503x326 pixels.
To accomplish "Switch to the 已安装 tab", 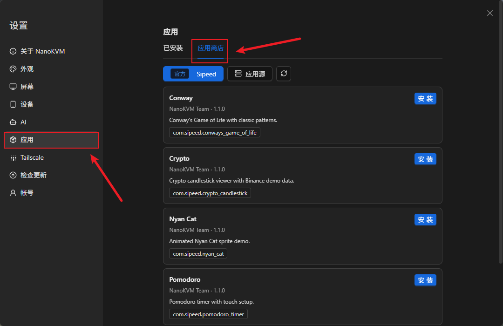I will (173, 48).
